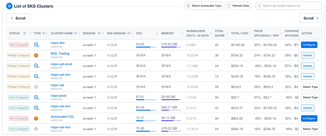326x136 pixels.
Task: Open the nops-prod cluster link
Action: [x=58, y=96]
